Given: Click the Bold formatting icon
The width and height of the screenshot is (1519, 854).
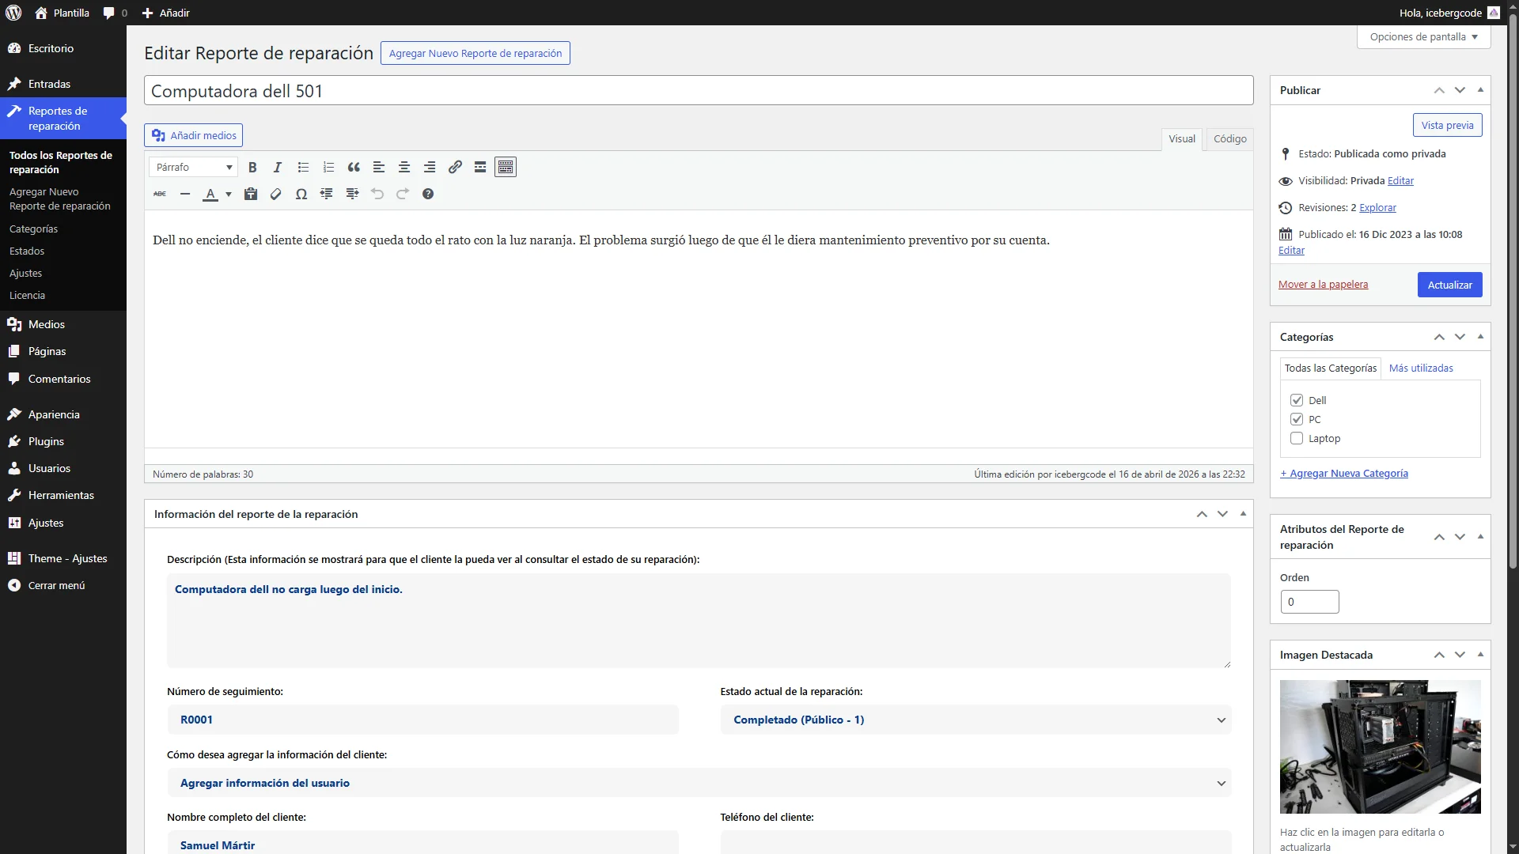Looking at the screenshot, I should (252, 167).
